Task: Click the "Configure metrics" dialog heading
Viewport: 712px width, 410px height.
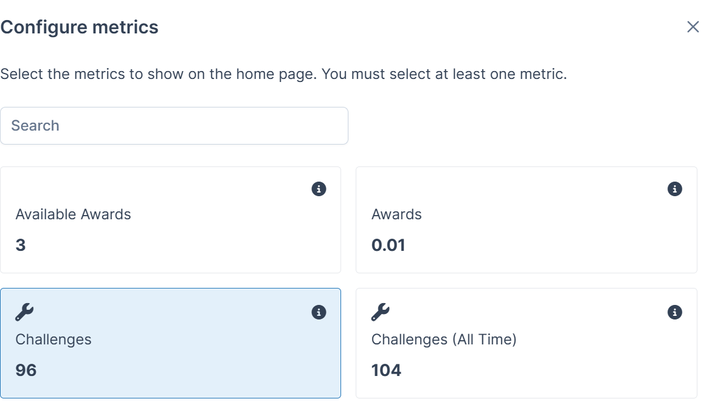Action: tap(80, 27)
